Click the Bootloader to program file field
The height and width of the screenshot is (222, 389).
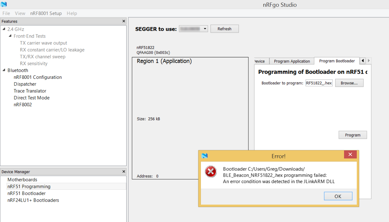tap(319, 83)
